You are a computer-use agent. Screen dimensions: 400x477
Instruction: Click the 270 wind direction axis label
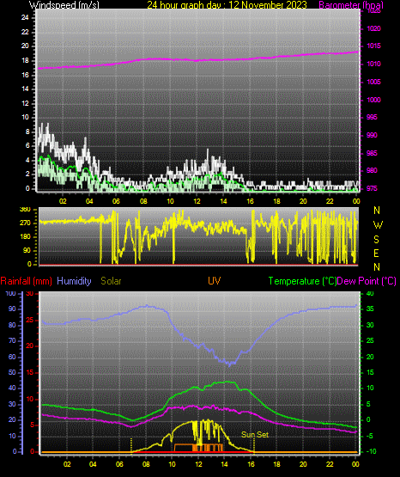click(x=25, y=223)
